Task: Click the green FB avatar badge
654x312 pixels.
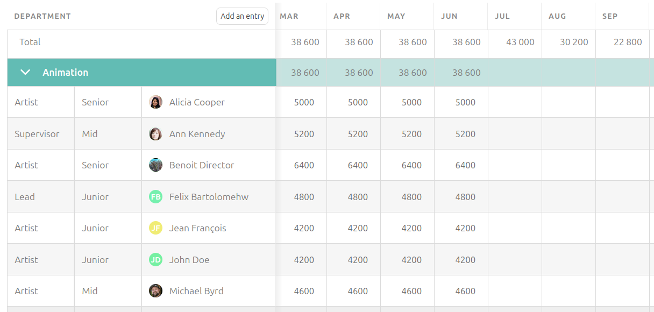Action: tap(155, 197)
